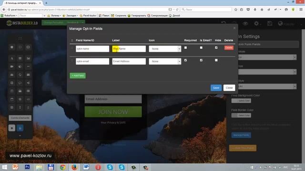Open Павел bookmark toolbar item
Screen dimensions: 305x171
pyautogui.click(x=104, y=16)
